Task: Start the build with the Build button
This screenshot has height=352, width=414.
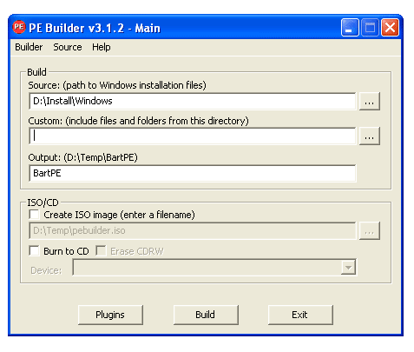Action: (x=206, y=315)
